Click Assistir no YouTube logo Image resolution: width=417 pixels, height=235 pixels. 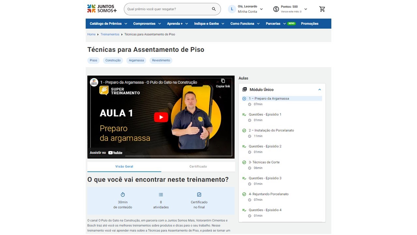point(115,153)
